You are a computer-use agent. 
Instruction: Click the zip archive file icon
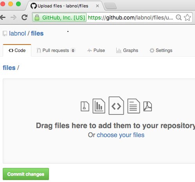[x=85, y=106]
